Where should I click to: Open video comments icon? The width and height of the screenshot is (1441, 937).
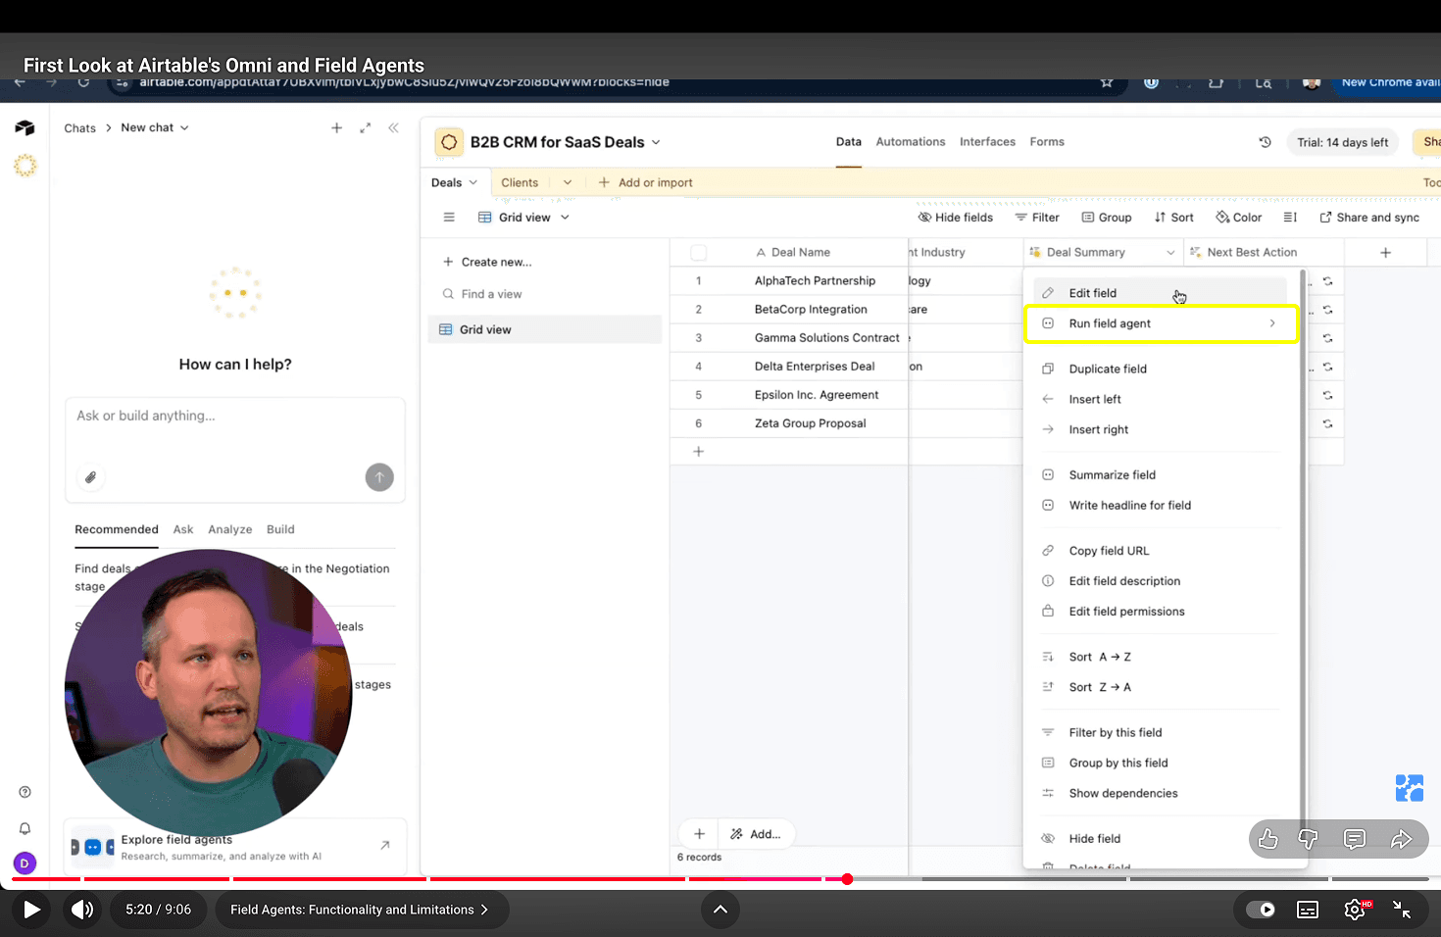(x=1355, y=839)
